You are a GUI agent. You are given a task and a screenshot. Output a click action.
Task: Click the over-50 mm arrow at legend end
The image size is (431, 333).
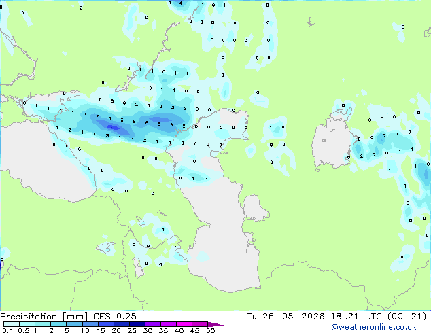tap(215, 324)
